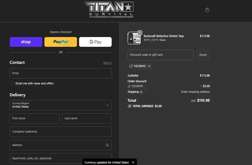Screen dimensions: 252x165
Task: Expand the Country/Region dropdown
Action: 61,105
